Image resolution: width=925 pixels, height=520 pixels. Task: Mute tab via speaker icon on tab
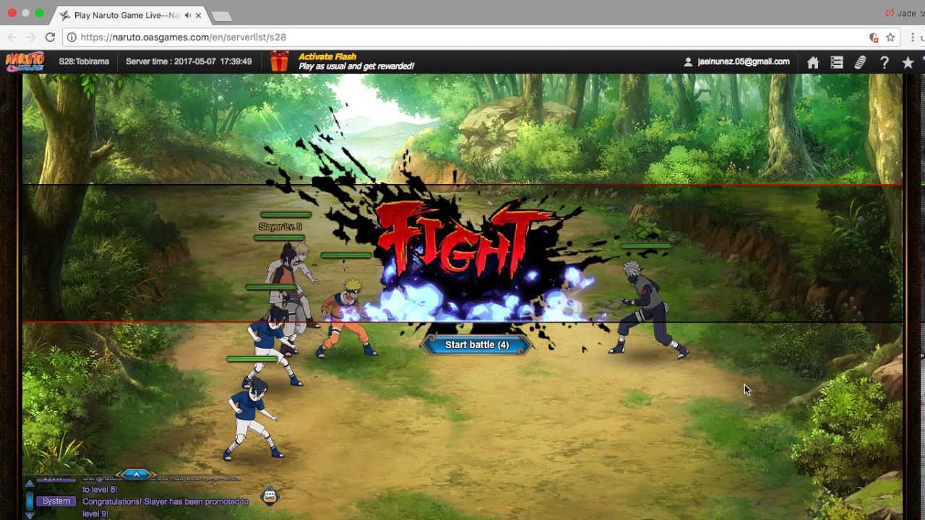[188, 14]
